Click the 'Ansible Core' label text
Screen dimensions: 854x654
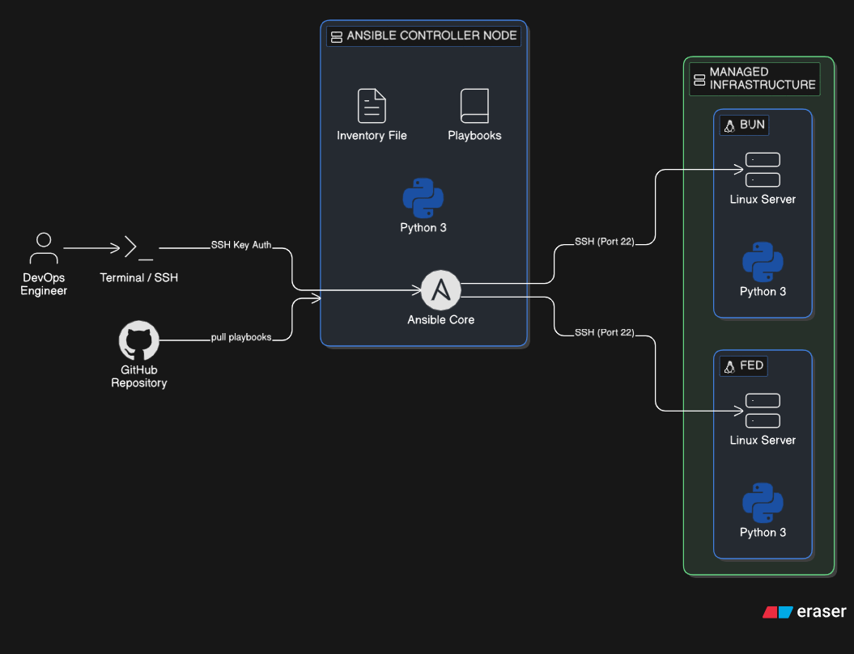440,320
